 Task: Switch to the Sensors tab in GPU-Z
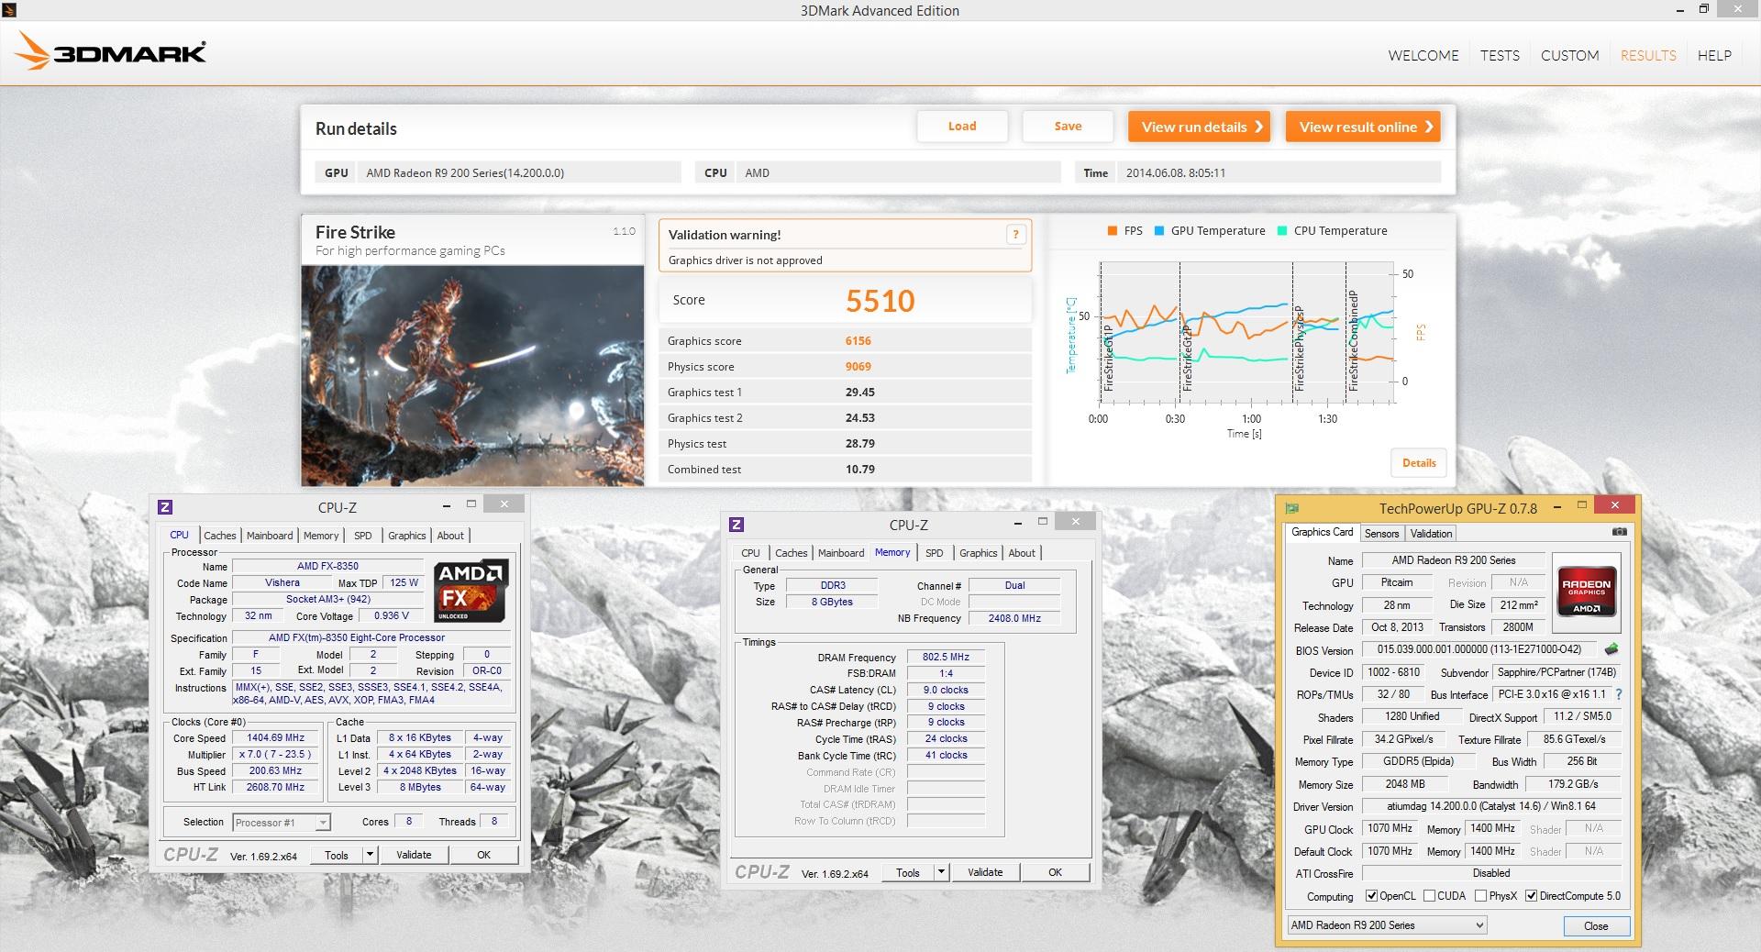pyautogui.click(x=1381, y=534)
